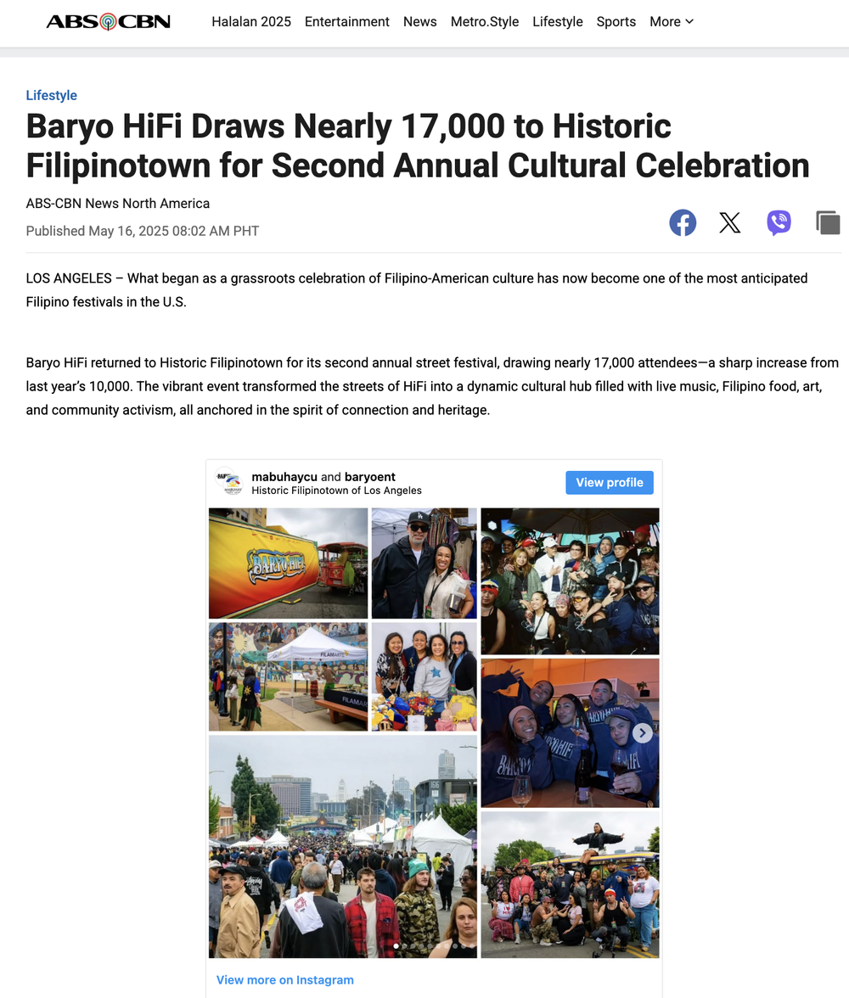Click the first carousel pagination dot
849x998 pixels.
coord(396,945)
